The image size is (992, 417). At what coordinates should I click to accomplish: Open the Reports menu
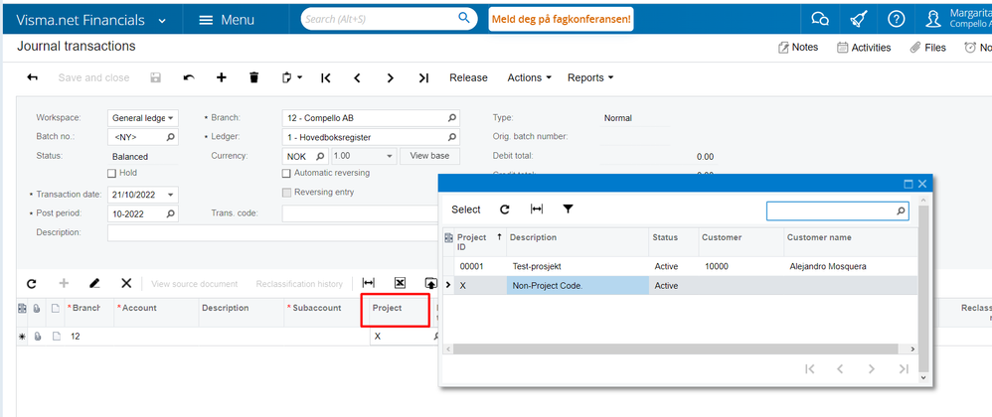590,77
